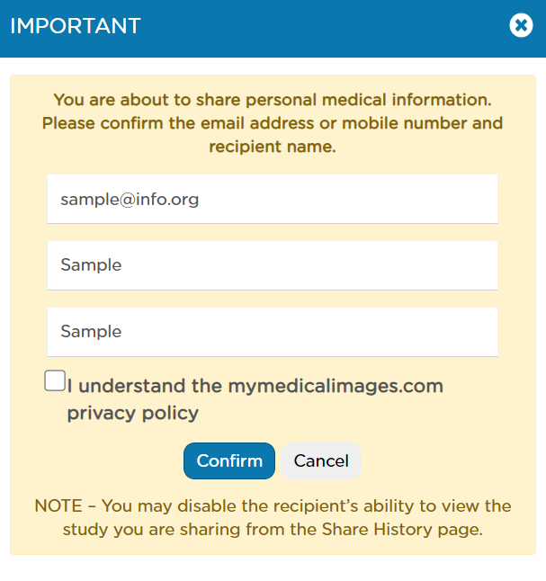Screen dimensions: 546x581
Task: Click the 'privacy policy' label text
Action: pyautogui.click(x=133, y=413)
